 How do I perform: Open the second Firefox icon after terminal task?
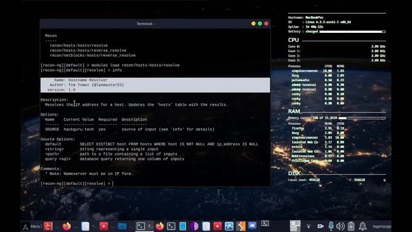click(x=160, y=226)
